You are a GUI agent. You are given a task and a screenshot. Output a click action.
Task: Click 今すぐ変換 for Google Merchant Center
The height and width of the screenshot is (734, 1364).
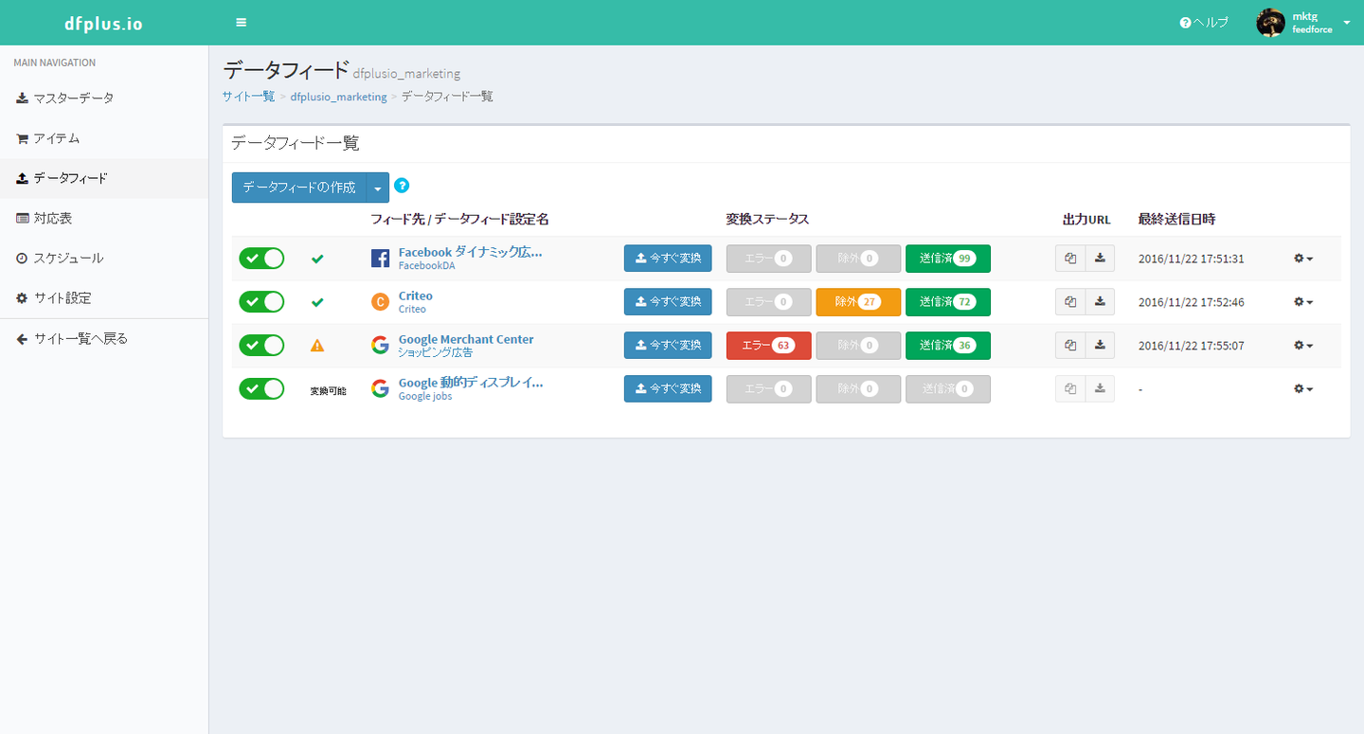click(668, 346)
